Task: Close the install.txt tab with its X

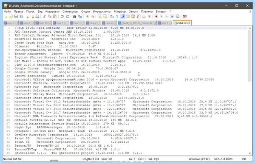Action: tap(189, 23)
